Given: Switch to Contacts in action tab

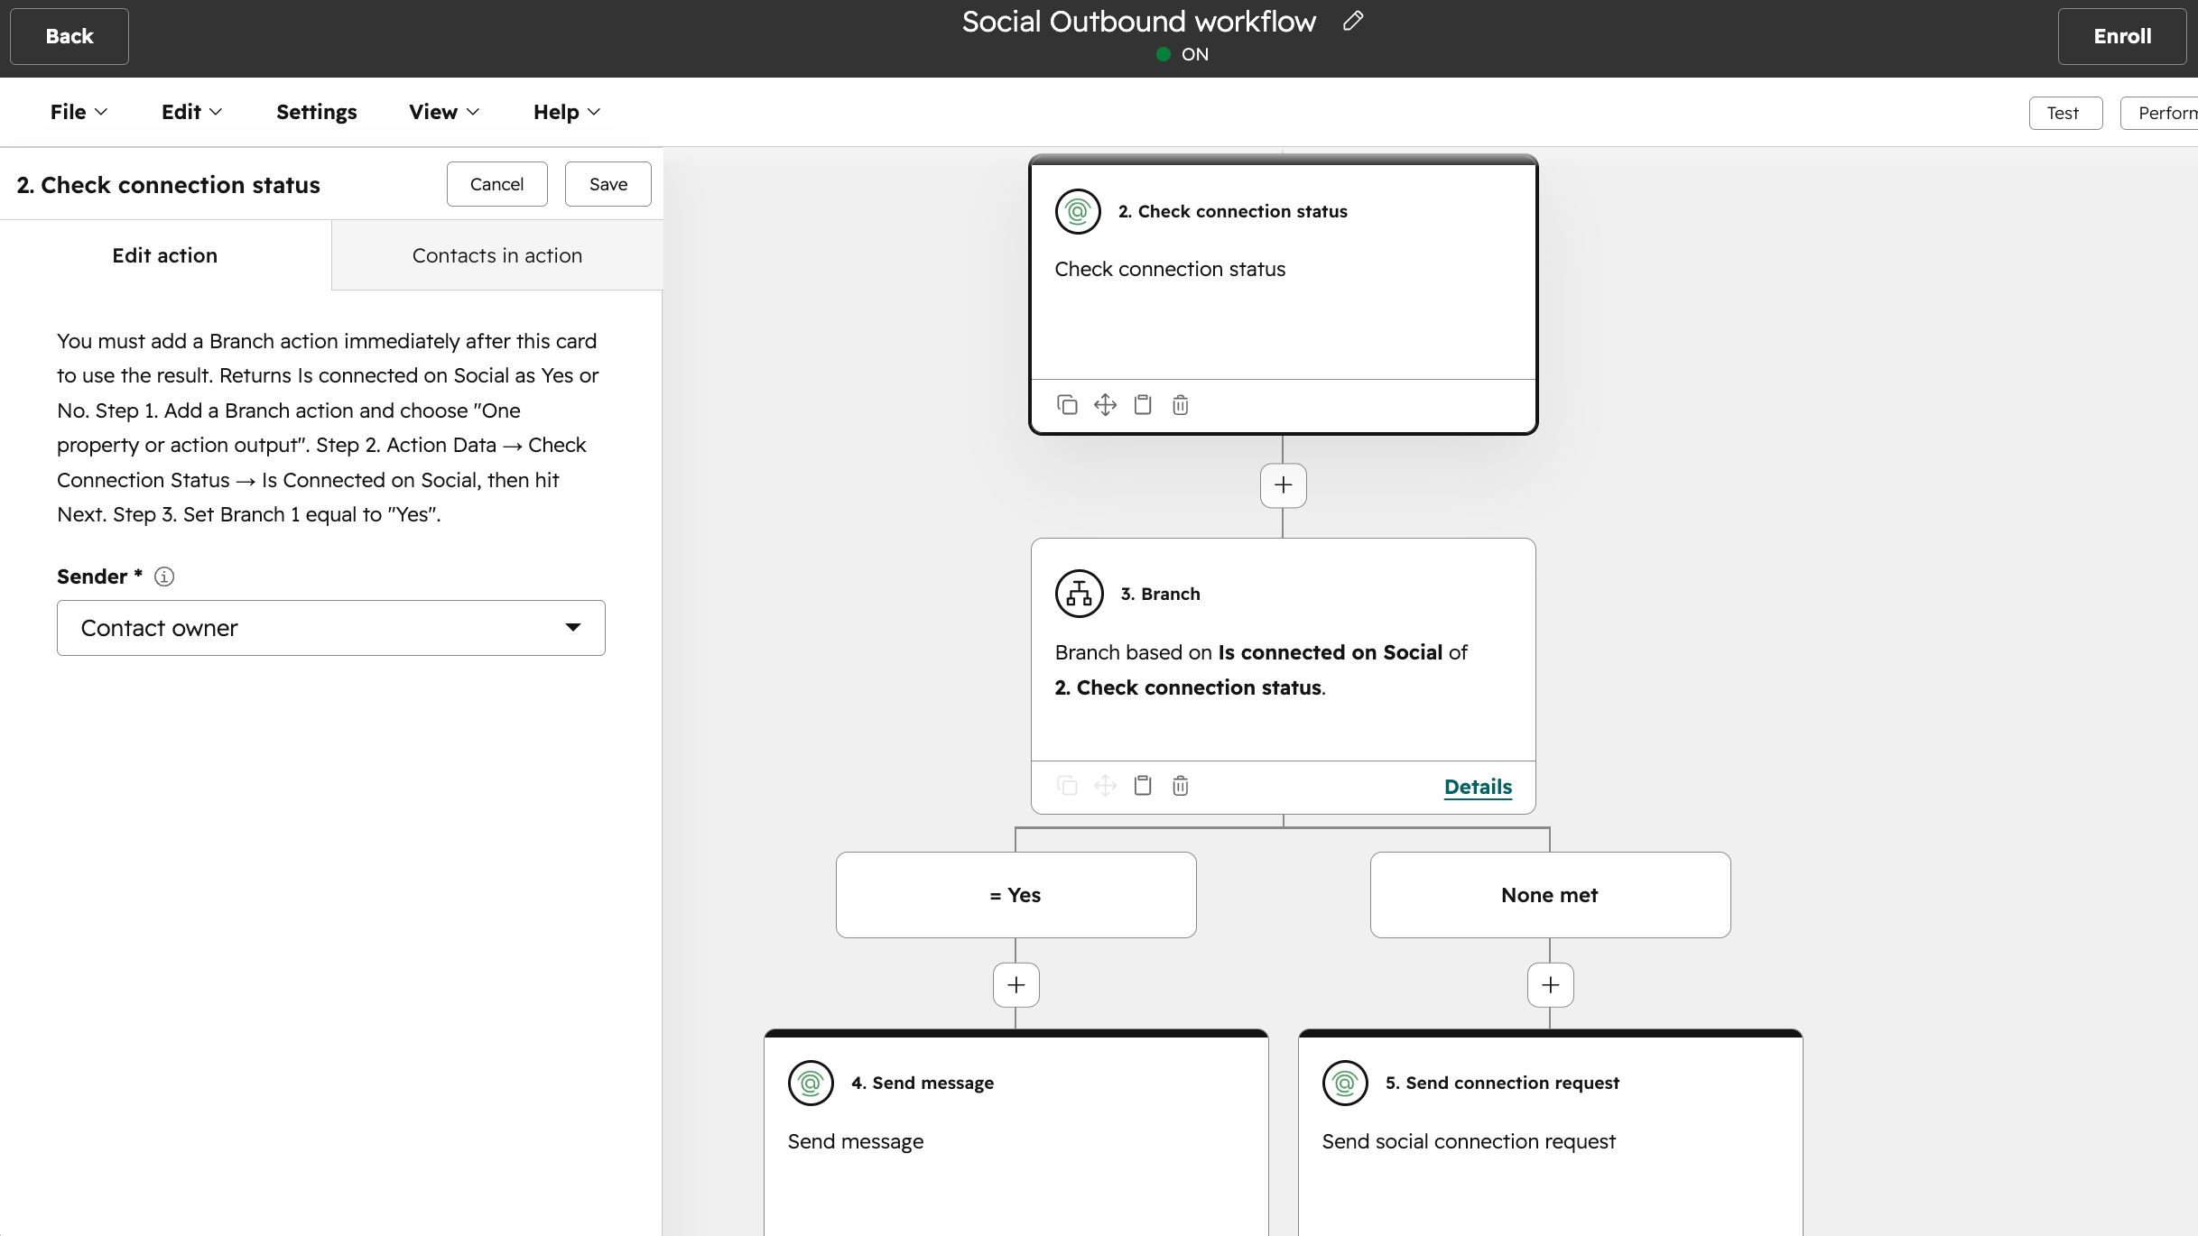Looking at the screenshot, I should [497, 255].
